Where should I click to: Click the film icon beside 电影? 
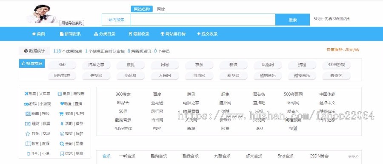point(60,94)
